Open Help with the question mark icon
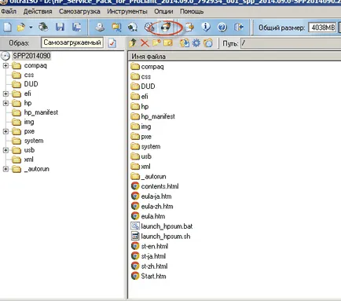Image resolution: width=341 pixels, height=301 pixels. (222, 27)
